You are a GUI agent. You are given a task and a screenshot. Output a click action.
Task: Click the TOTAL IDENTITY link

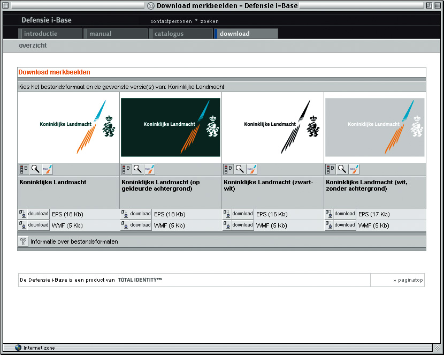point(140,280)
